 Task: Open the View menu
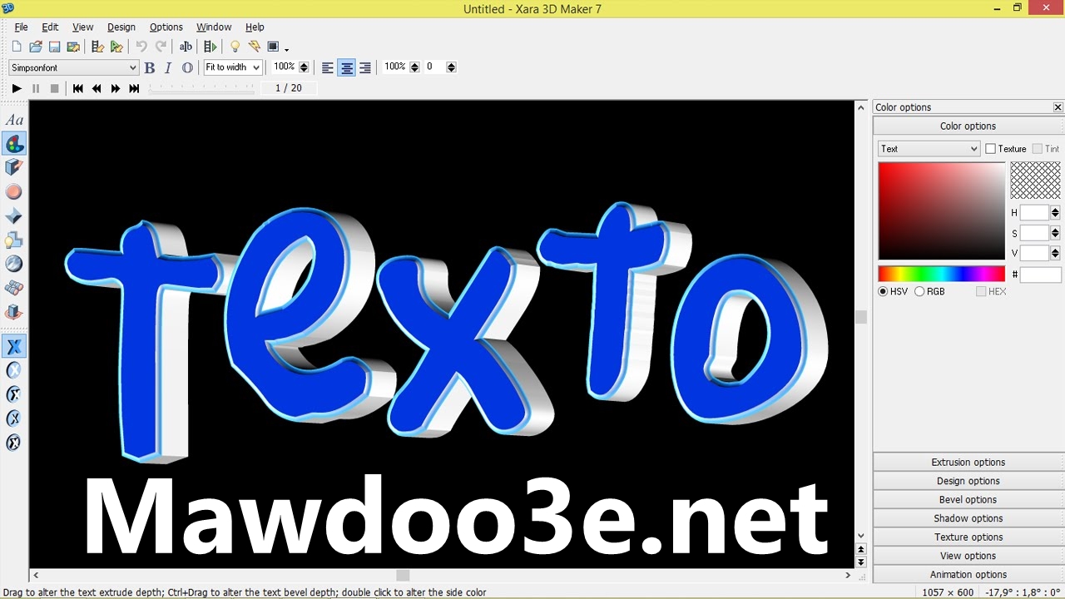tap(82, 27)
